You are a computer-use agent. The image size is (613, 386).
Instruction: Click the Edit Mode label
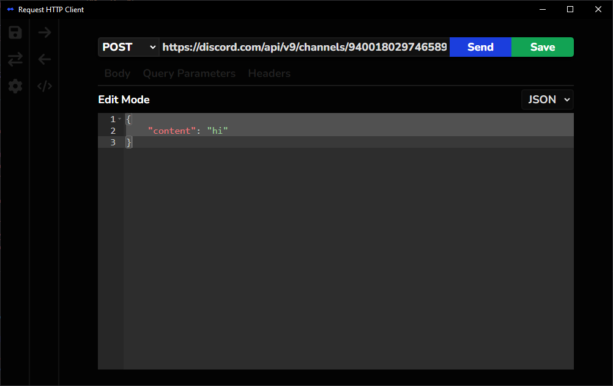[x=124, y=100]
